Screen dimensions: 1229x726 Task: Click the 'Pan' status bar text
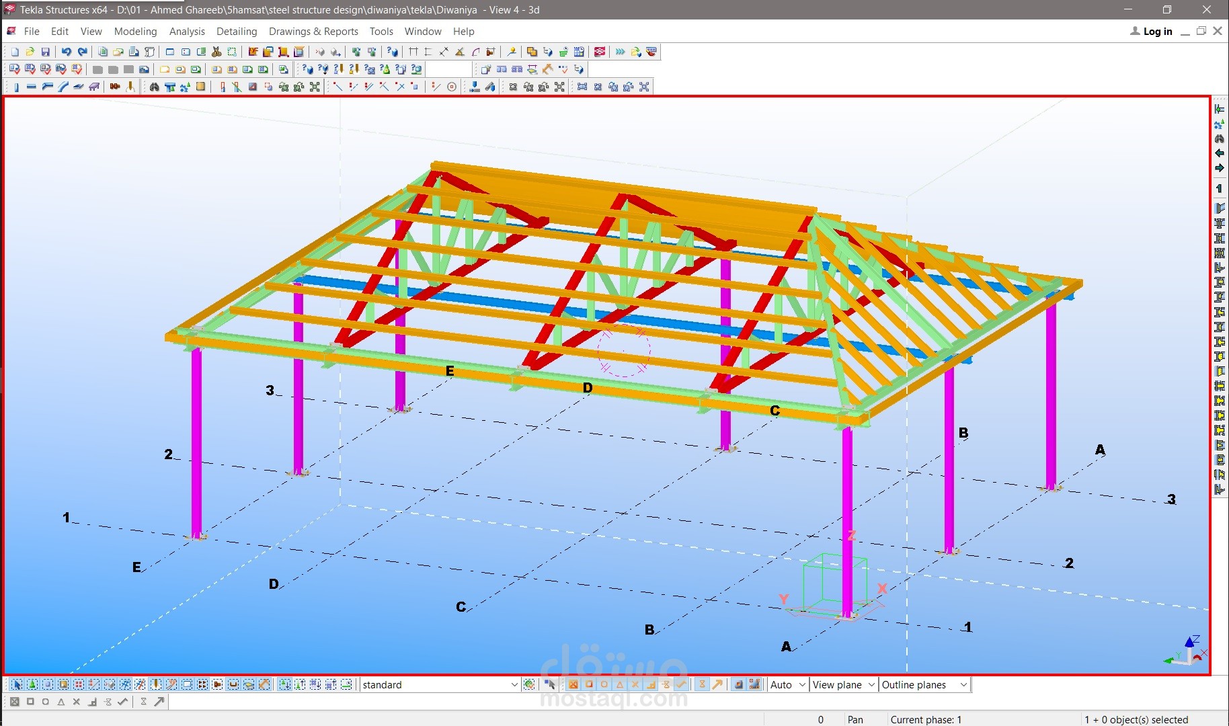[x=855, y=719]
